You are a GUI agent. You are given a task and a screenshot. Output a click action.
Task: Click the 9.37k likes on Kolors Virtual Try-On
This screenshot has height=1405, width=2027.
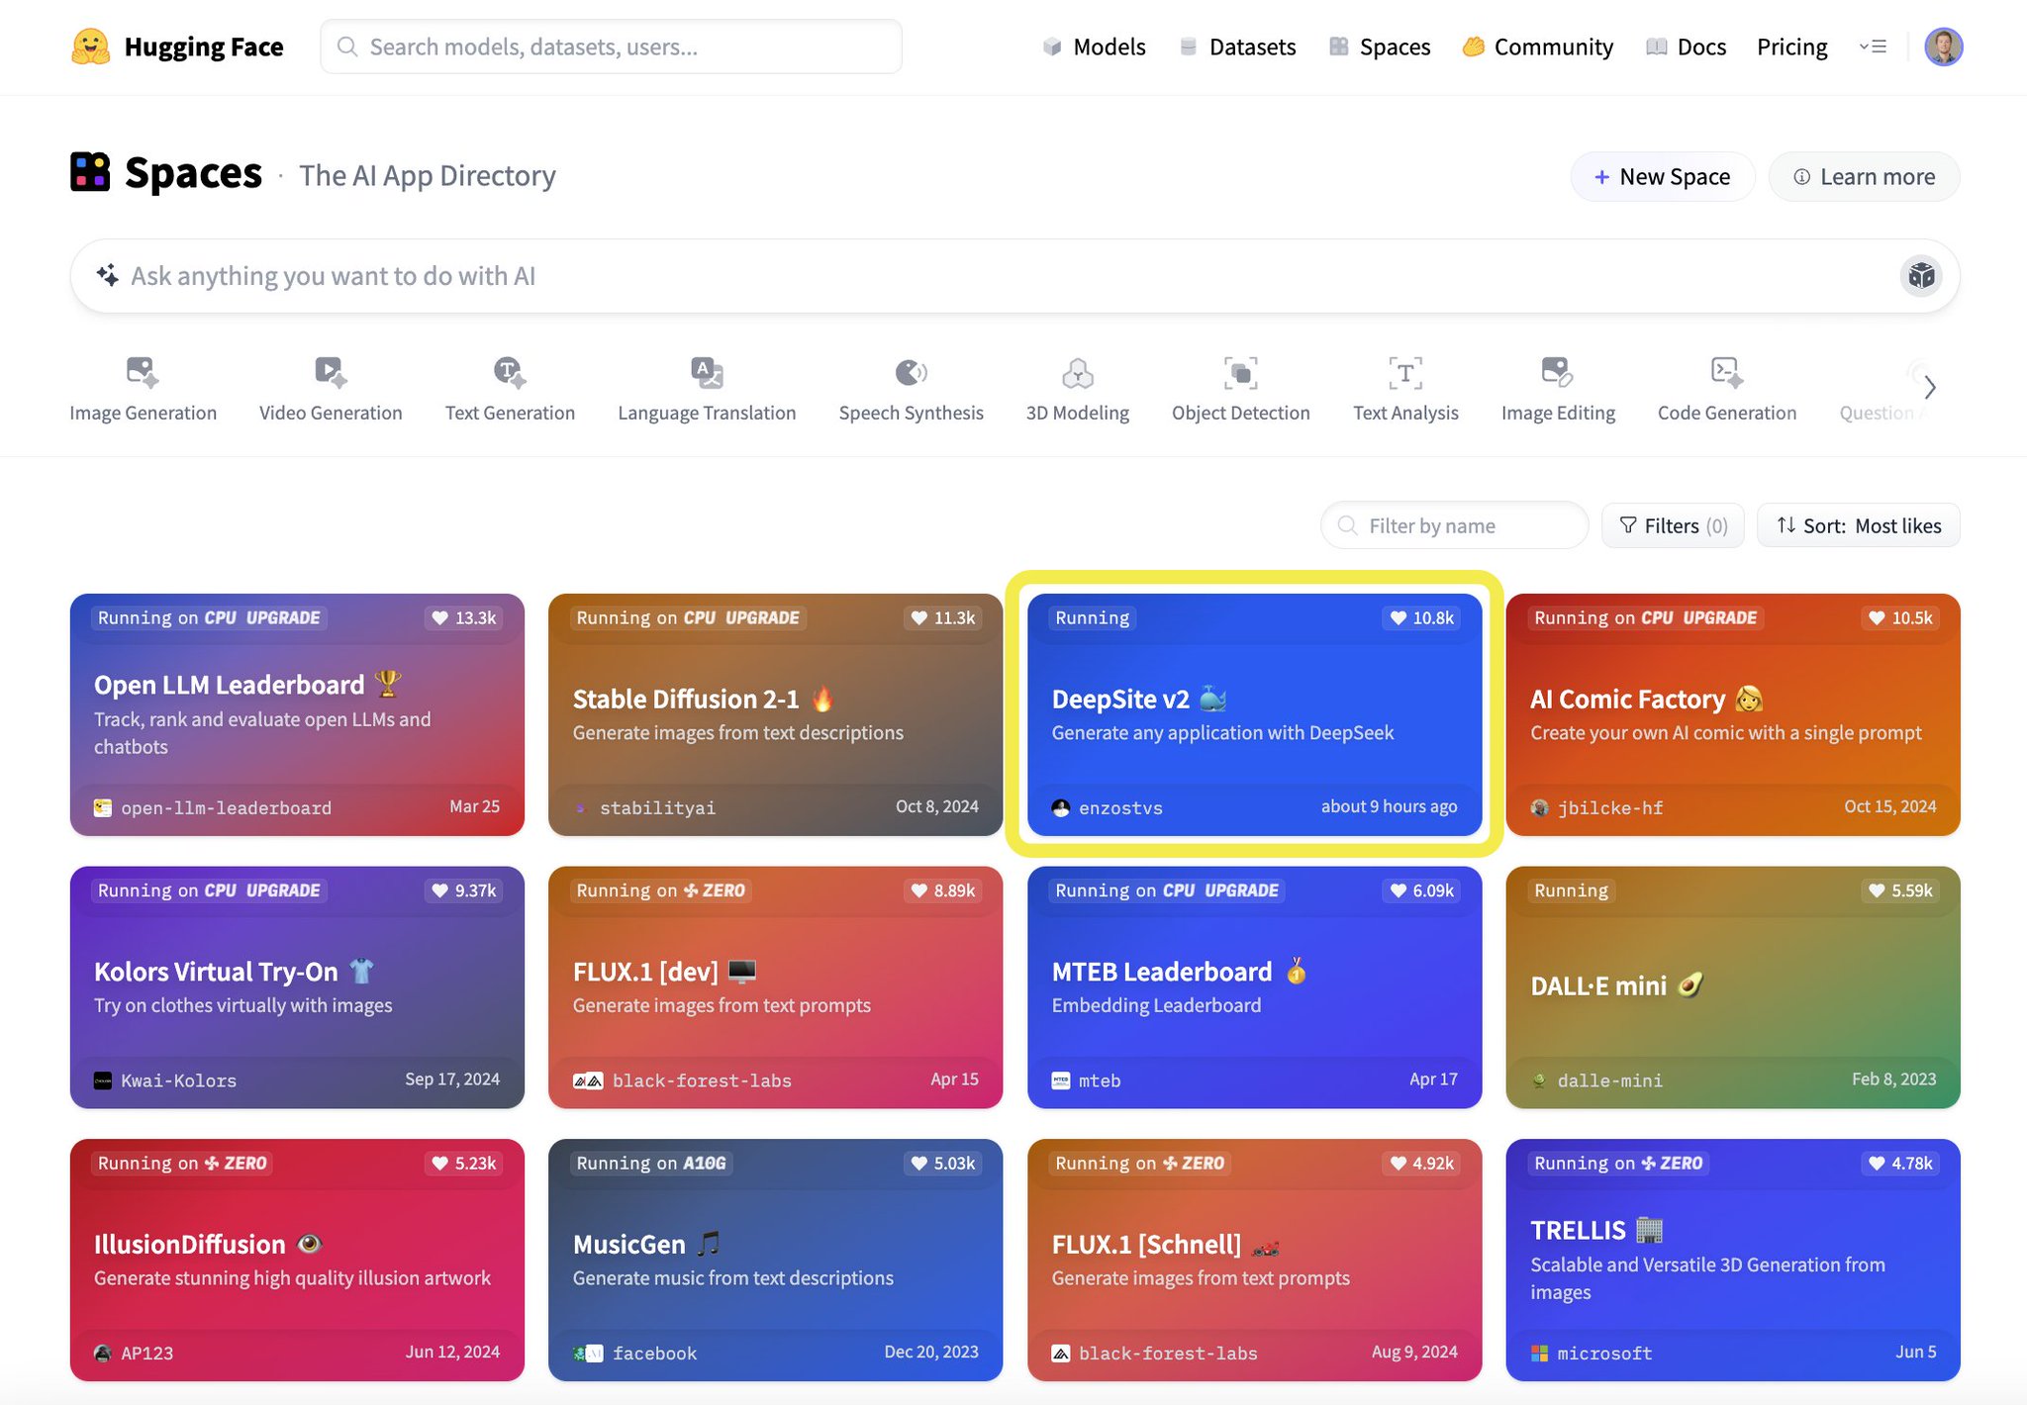(464, 890)
